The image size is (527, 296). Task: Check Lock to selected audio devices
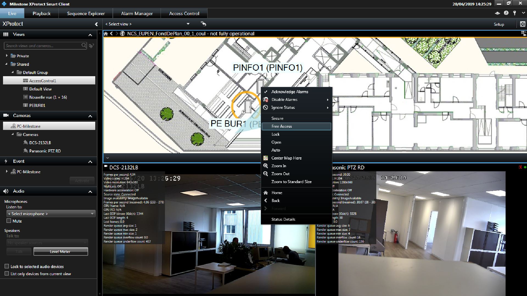pos(7,266)
